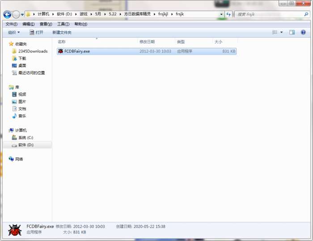Expand arrow after 计算机 in breadcrumb
313x241 pixels.
coord(53,14)
